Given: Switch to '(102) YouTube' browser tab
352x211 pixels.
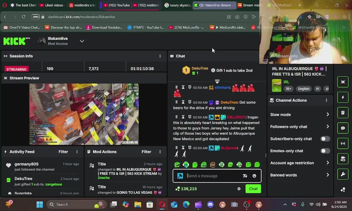Looking at the screenshot, I should 116,5.
